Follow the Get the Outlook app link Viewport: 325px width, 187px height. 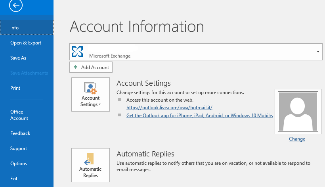click(200, 116)
